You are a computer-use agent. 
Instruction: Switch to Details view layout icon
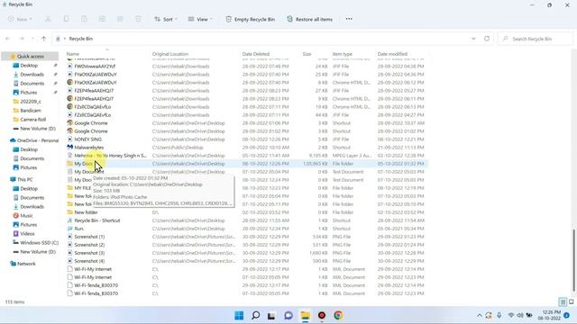tap(563, 302)
